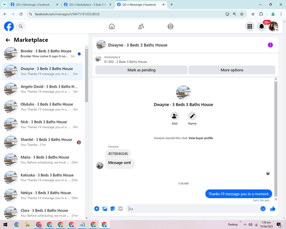Choose a sticker icon in composer
The height and width of the screenshot is (229, 286).
113,208
